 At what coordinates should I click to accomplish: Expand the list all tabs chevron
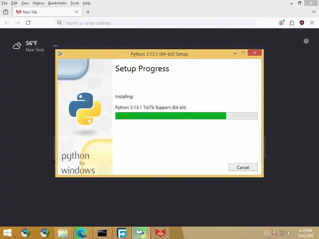(313, 12)
